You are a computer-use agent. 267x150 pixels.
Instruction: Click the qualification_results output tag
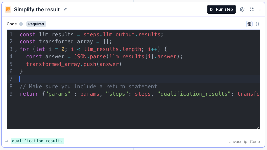(x=37, y=141)
